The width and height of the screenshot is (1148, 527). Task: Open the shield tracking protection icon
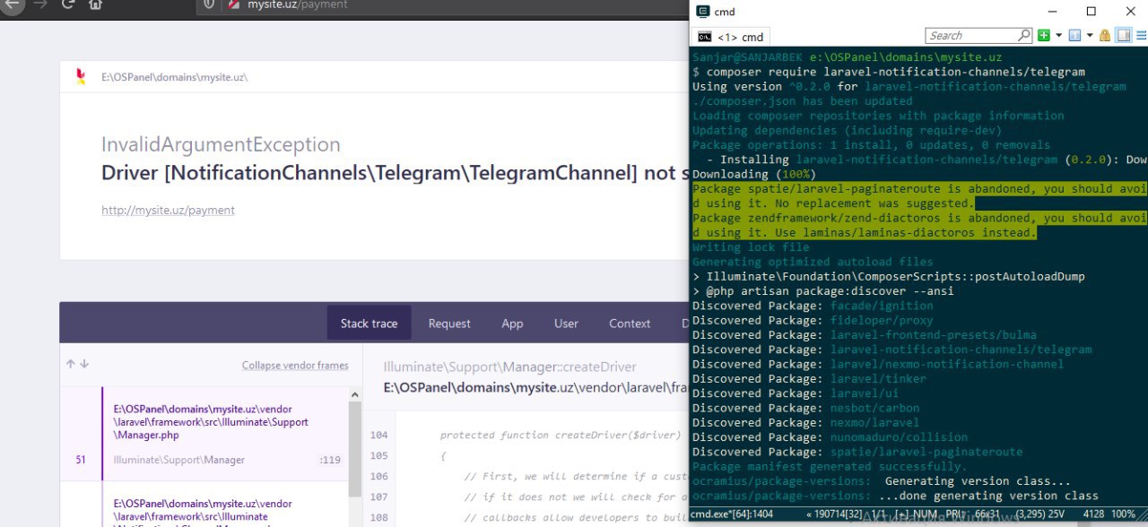[x=210, y=4]
